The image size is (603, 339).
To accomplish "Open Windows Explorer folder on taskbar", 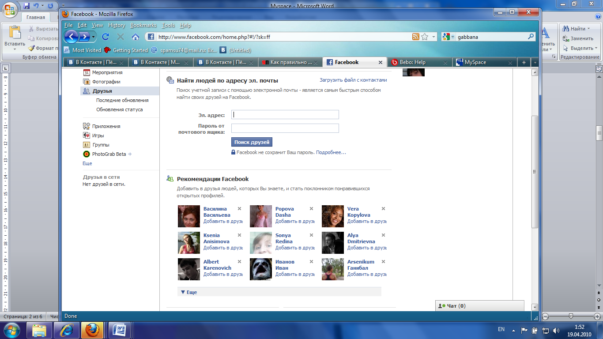I will click(40, 330).
